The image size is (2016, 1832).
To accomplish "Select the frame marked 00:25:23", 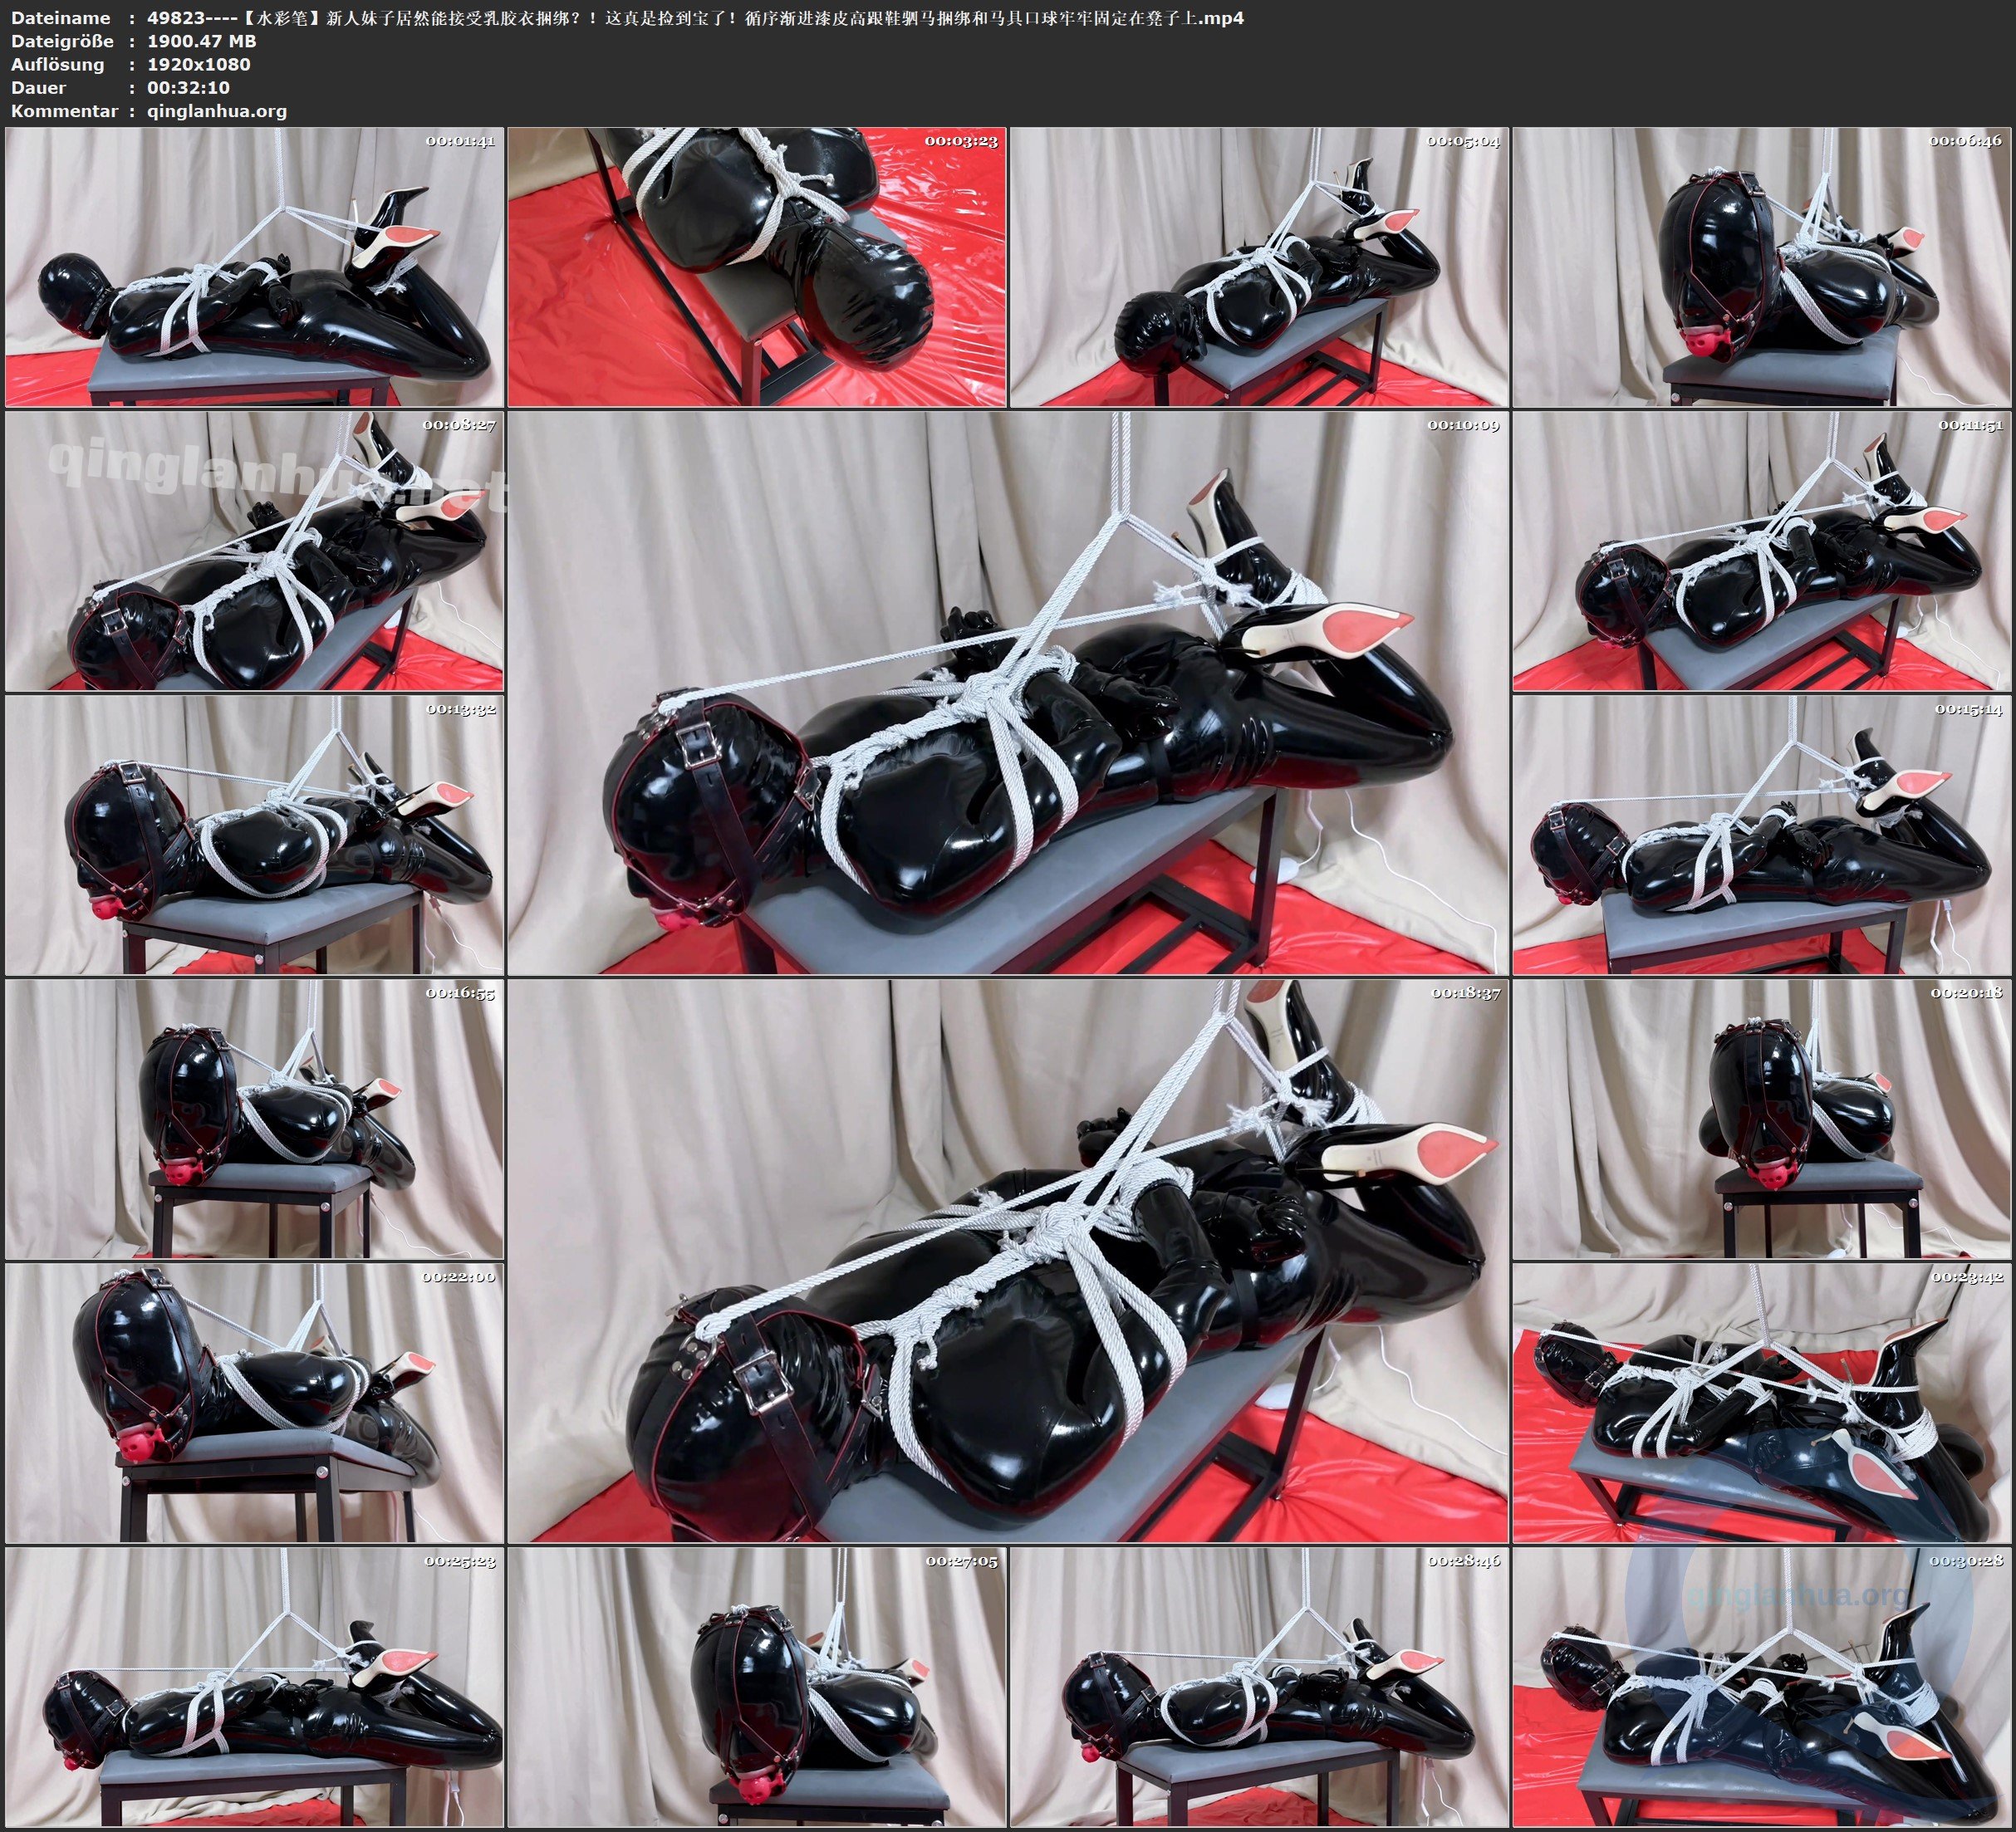I will tap(254, 1687).
